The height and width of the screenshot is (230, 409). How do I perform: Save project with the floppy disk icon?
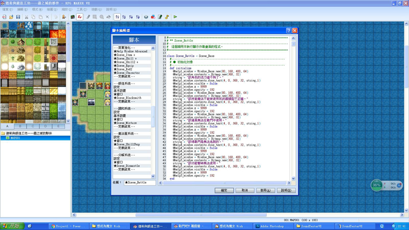18,17
